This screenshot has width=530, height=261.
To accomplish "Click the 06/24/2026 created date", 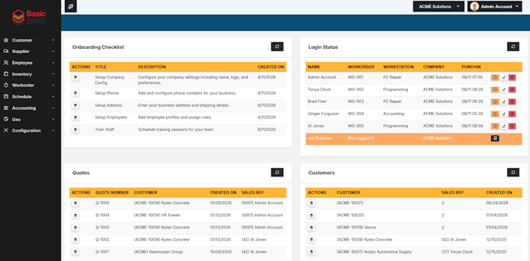I will click(497, 203).
